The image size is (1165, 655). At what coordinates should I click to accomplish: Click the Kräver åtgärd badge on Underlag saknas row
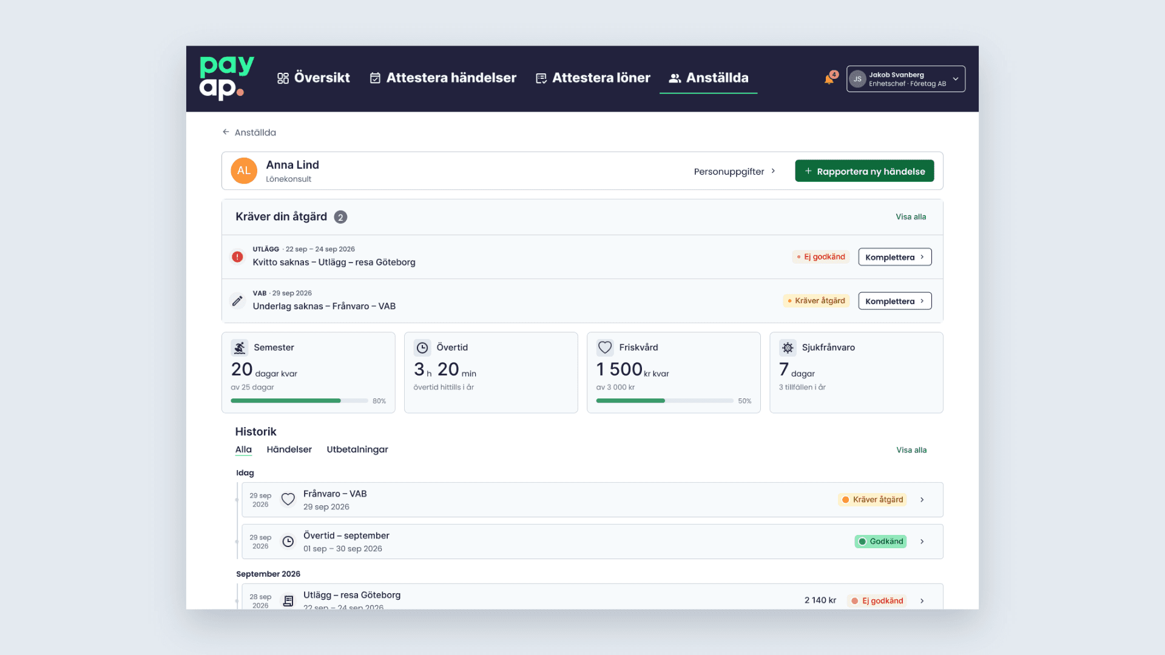tap(816, 301)
